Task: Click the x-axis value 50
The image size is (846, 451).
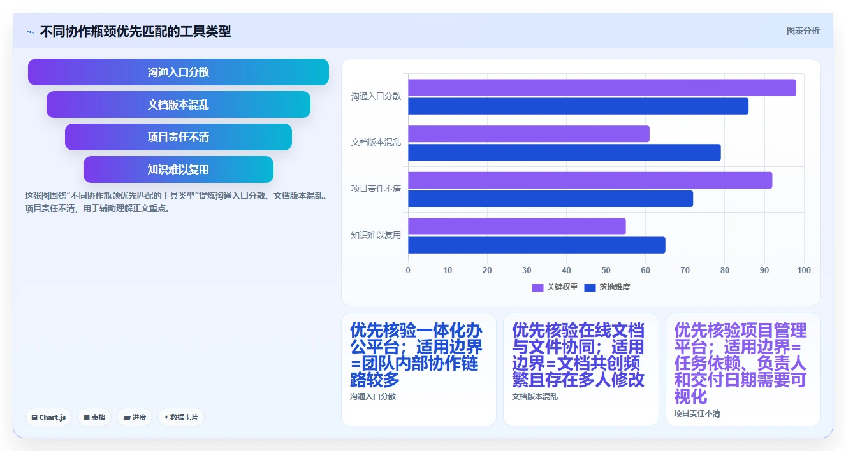Action: (x=606, y=270)
